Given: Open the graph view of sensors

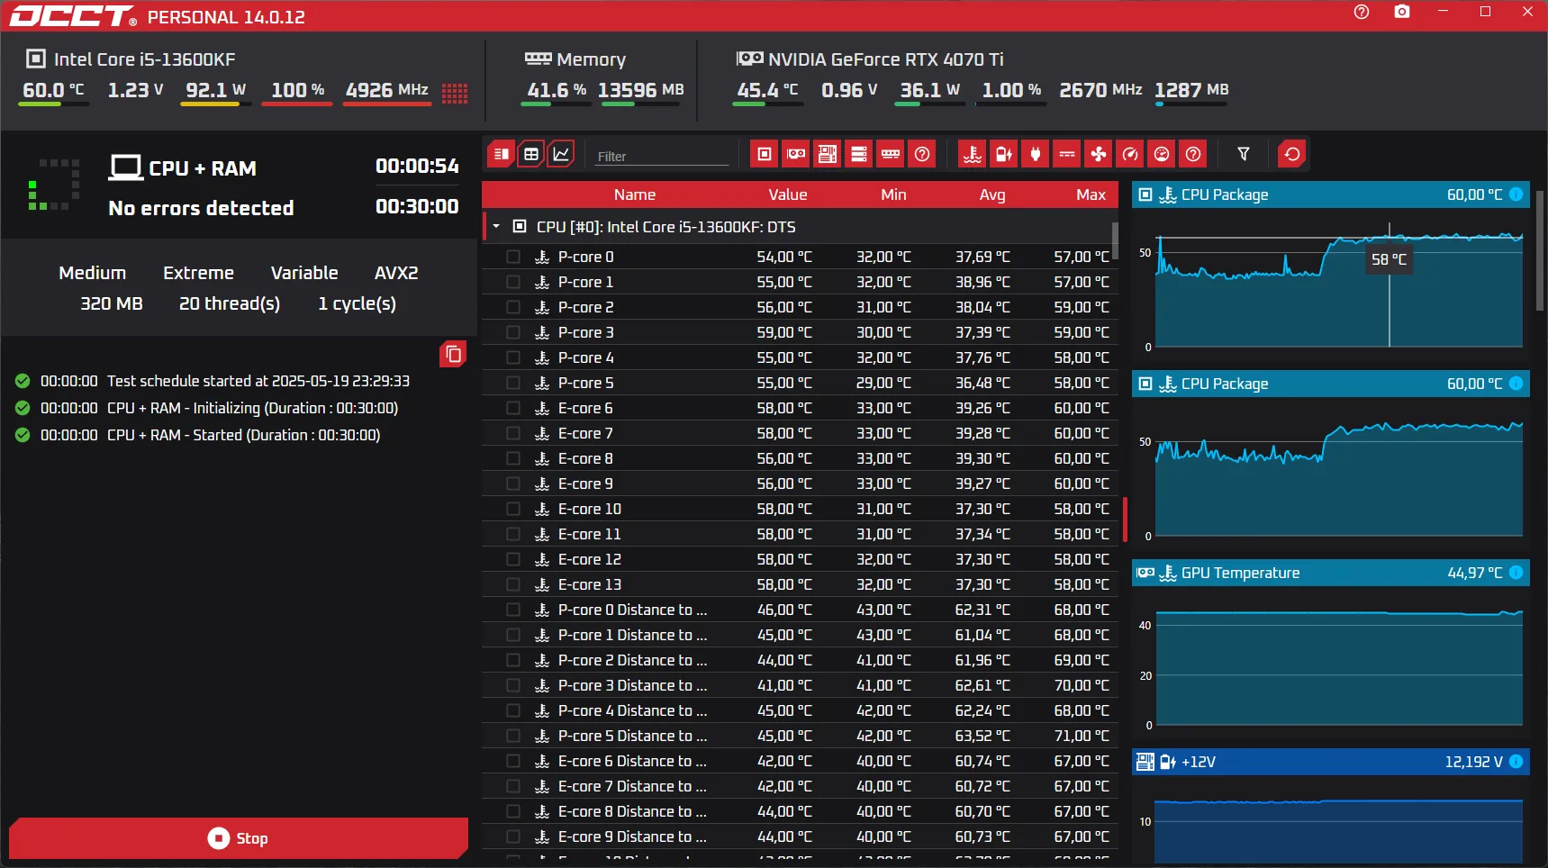Looking at the screenshot, I should (x=561, y=154).
